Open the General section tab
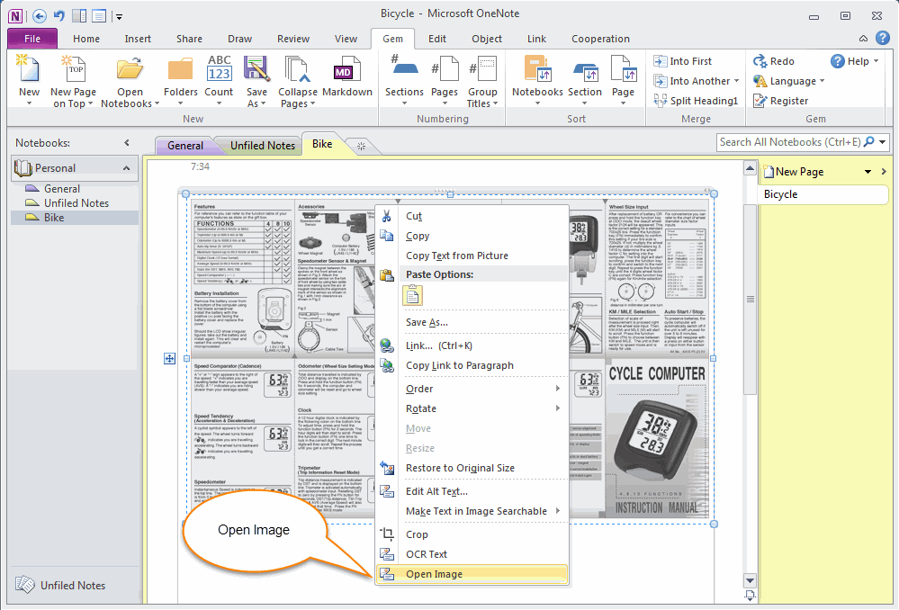 [185, 146]
